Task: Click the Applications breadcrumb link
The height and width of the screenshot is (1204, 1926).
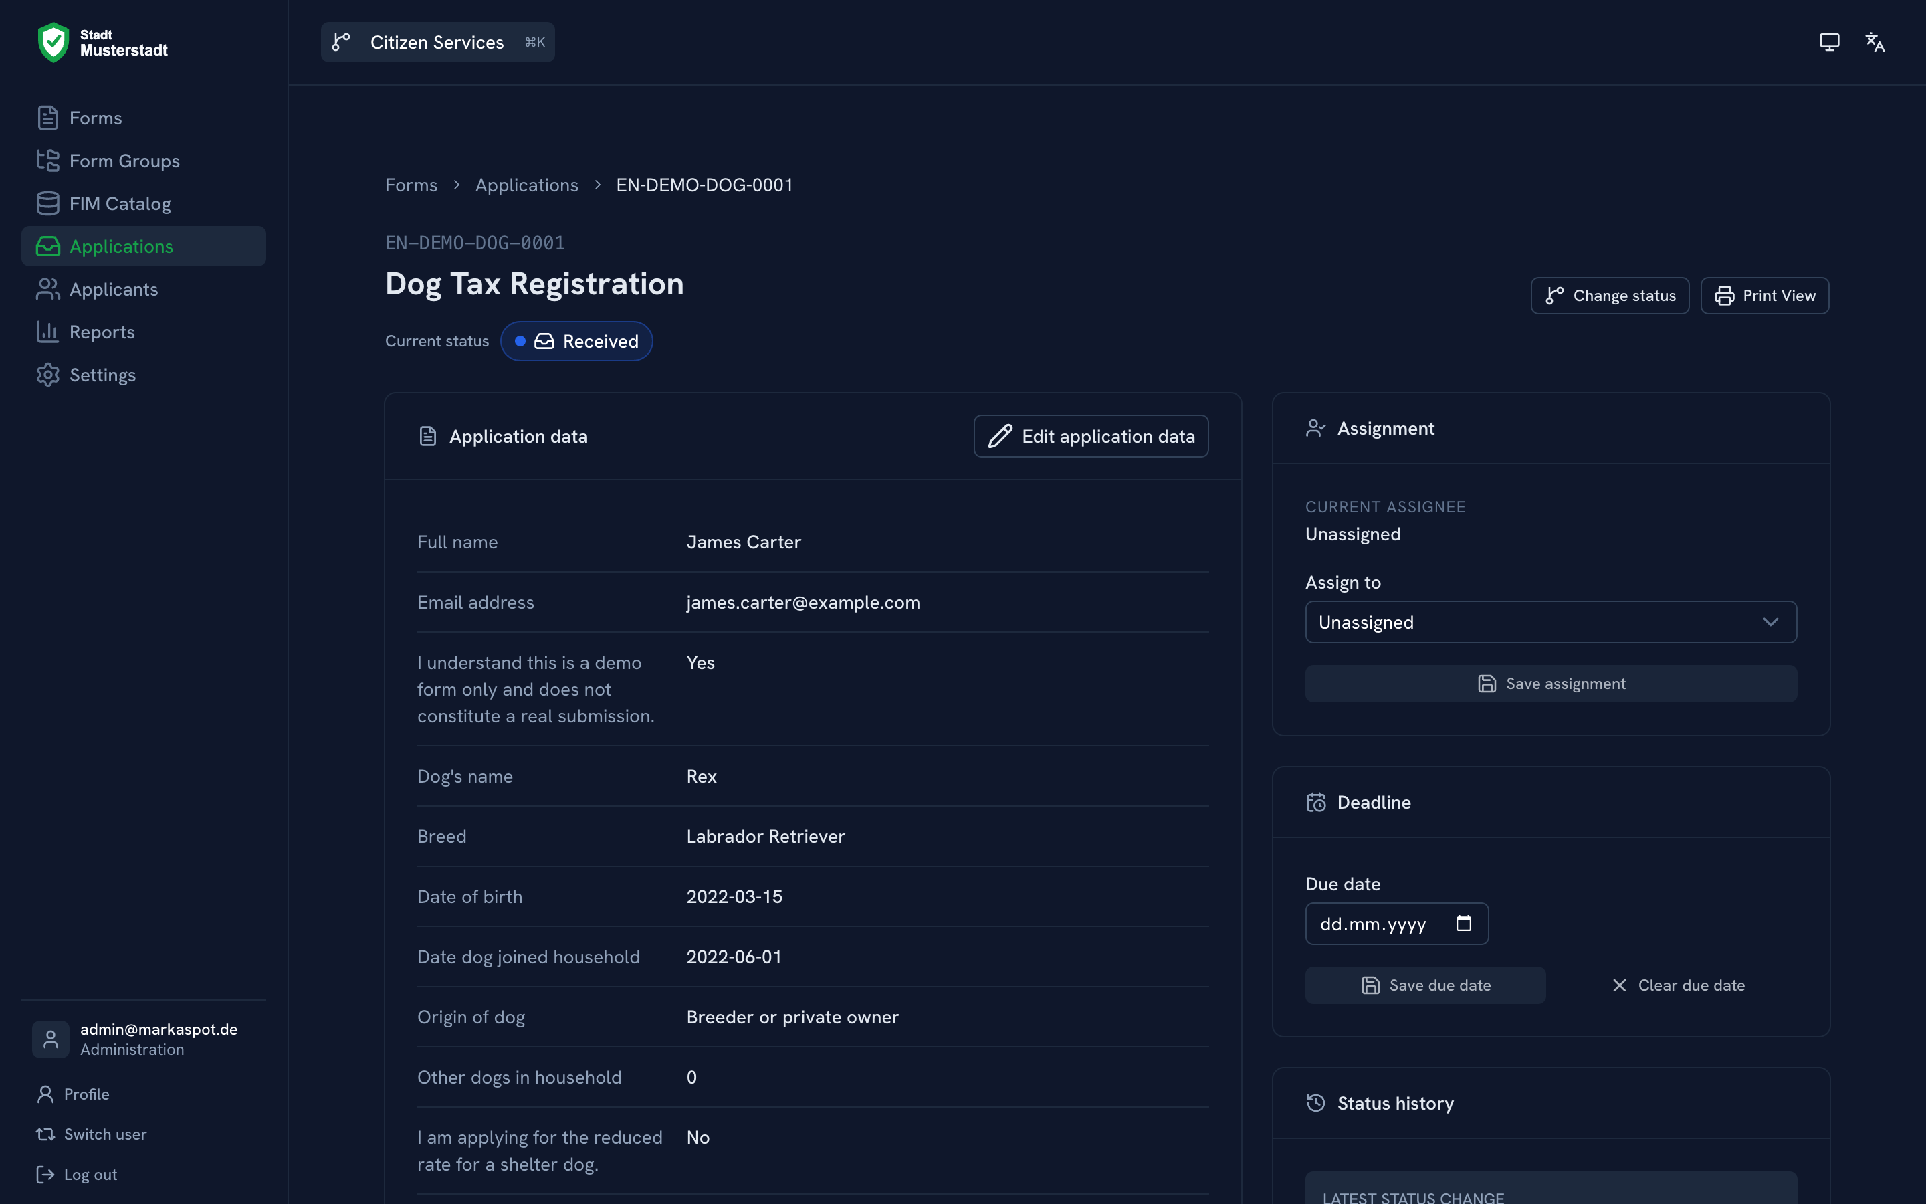Action: [x=527, y=185]
